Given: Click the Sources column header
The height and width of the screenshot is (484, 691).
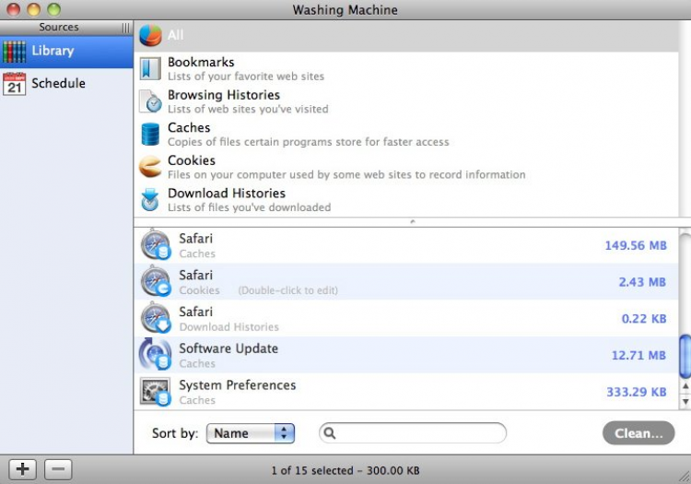Looking at the screenshot, I should pyautogui.click(x=66, y=28).
